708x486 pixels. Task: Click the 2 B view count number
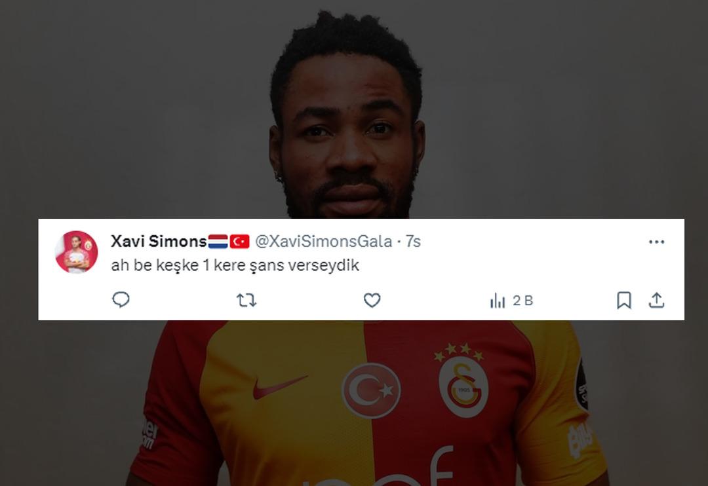pyautogui.click(x=523, y=301)
